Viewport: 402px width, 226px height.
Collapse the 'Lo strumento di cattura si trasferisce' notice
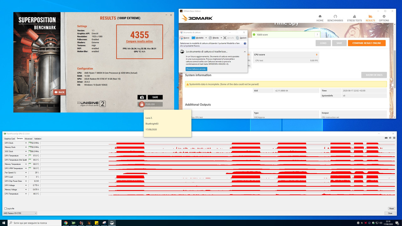245,51
